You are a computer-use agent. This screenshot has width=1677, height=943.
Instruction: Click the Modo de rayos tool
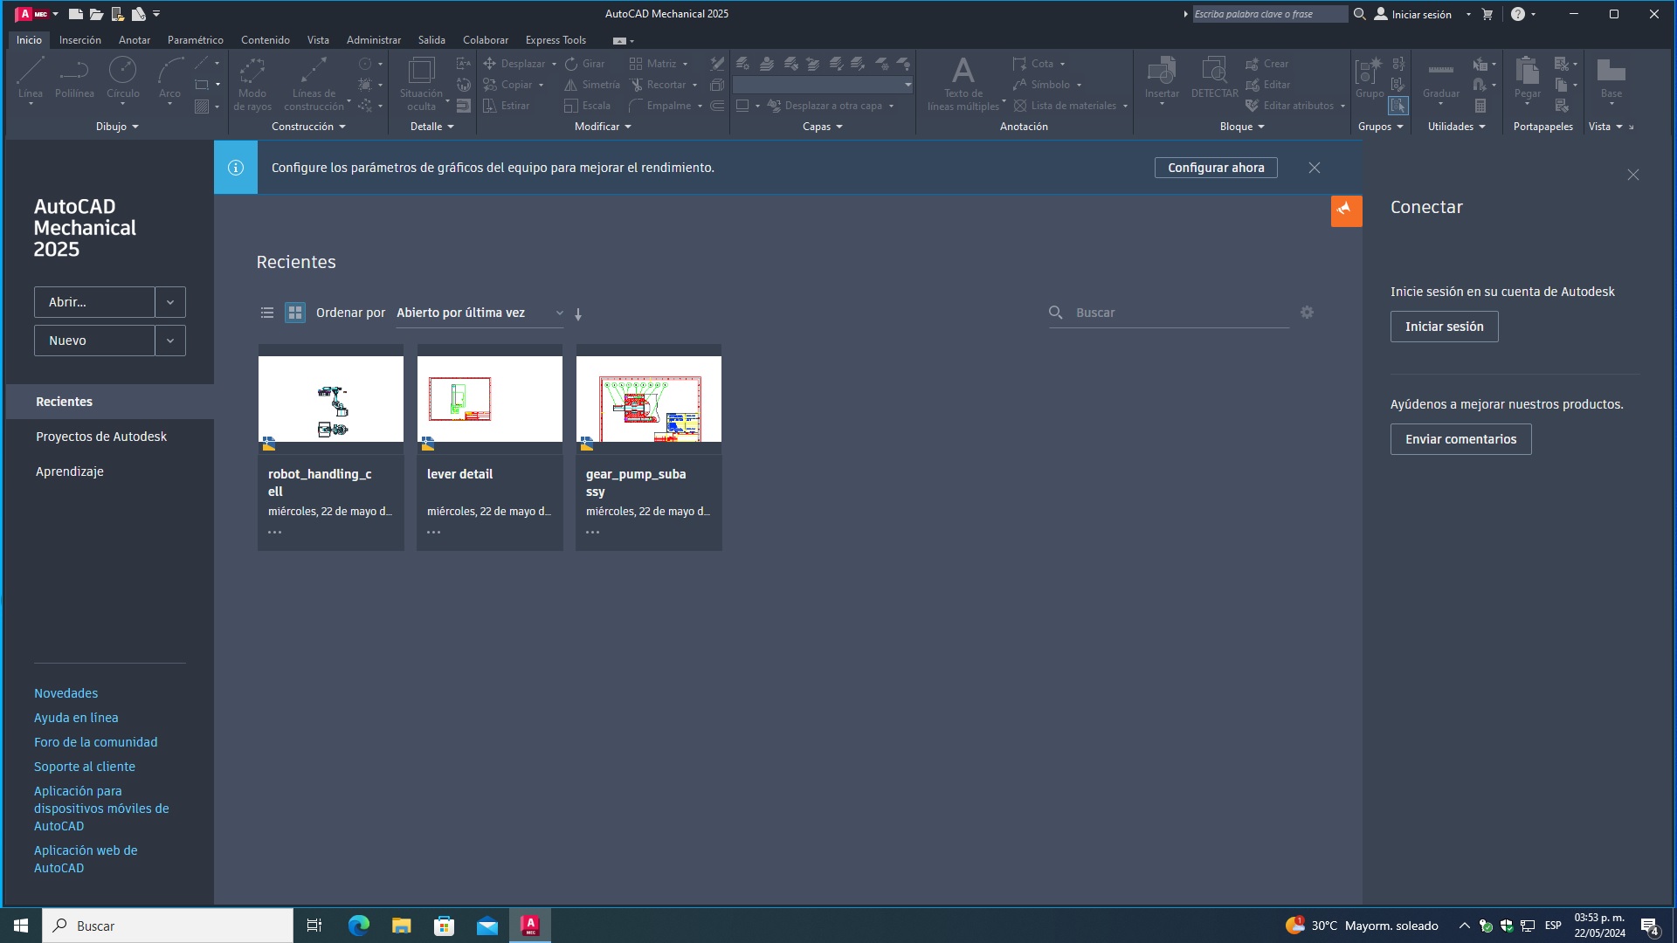tap(252, 84)
